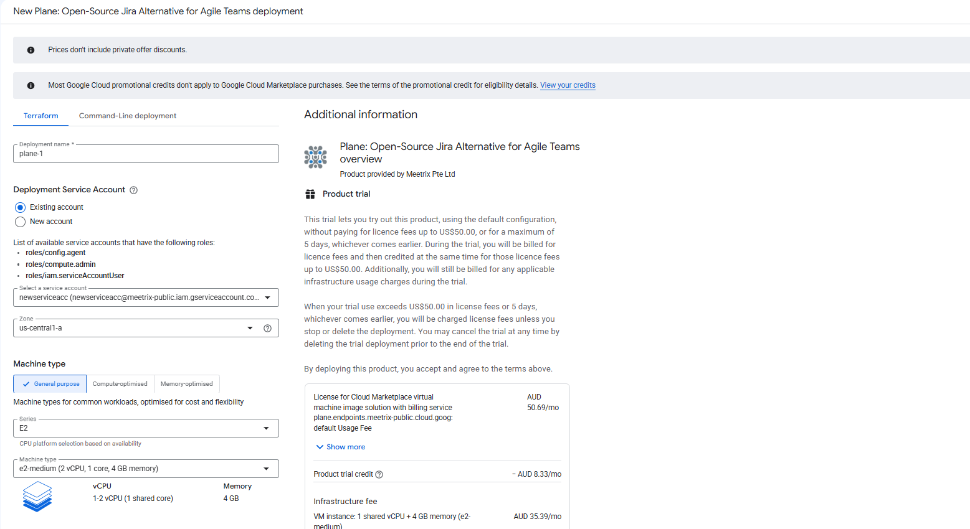970x529 pixels.
Task: Click the help icon beside Zone field
Action: coord(267,328)
